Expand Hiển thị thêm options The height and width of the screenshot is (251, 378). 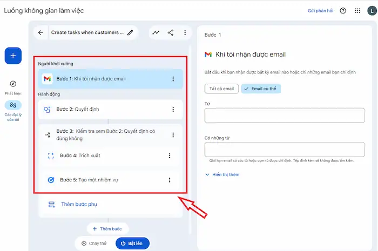click(x=222, y=175)
